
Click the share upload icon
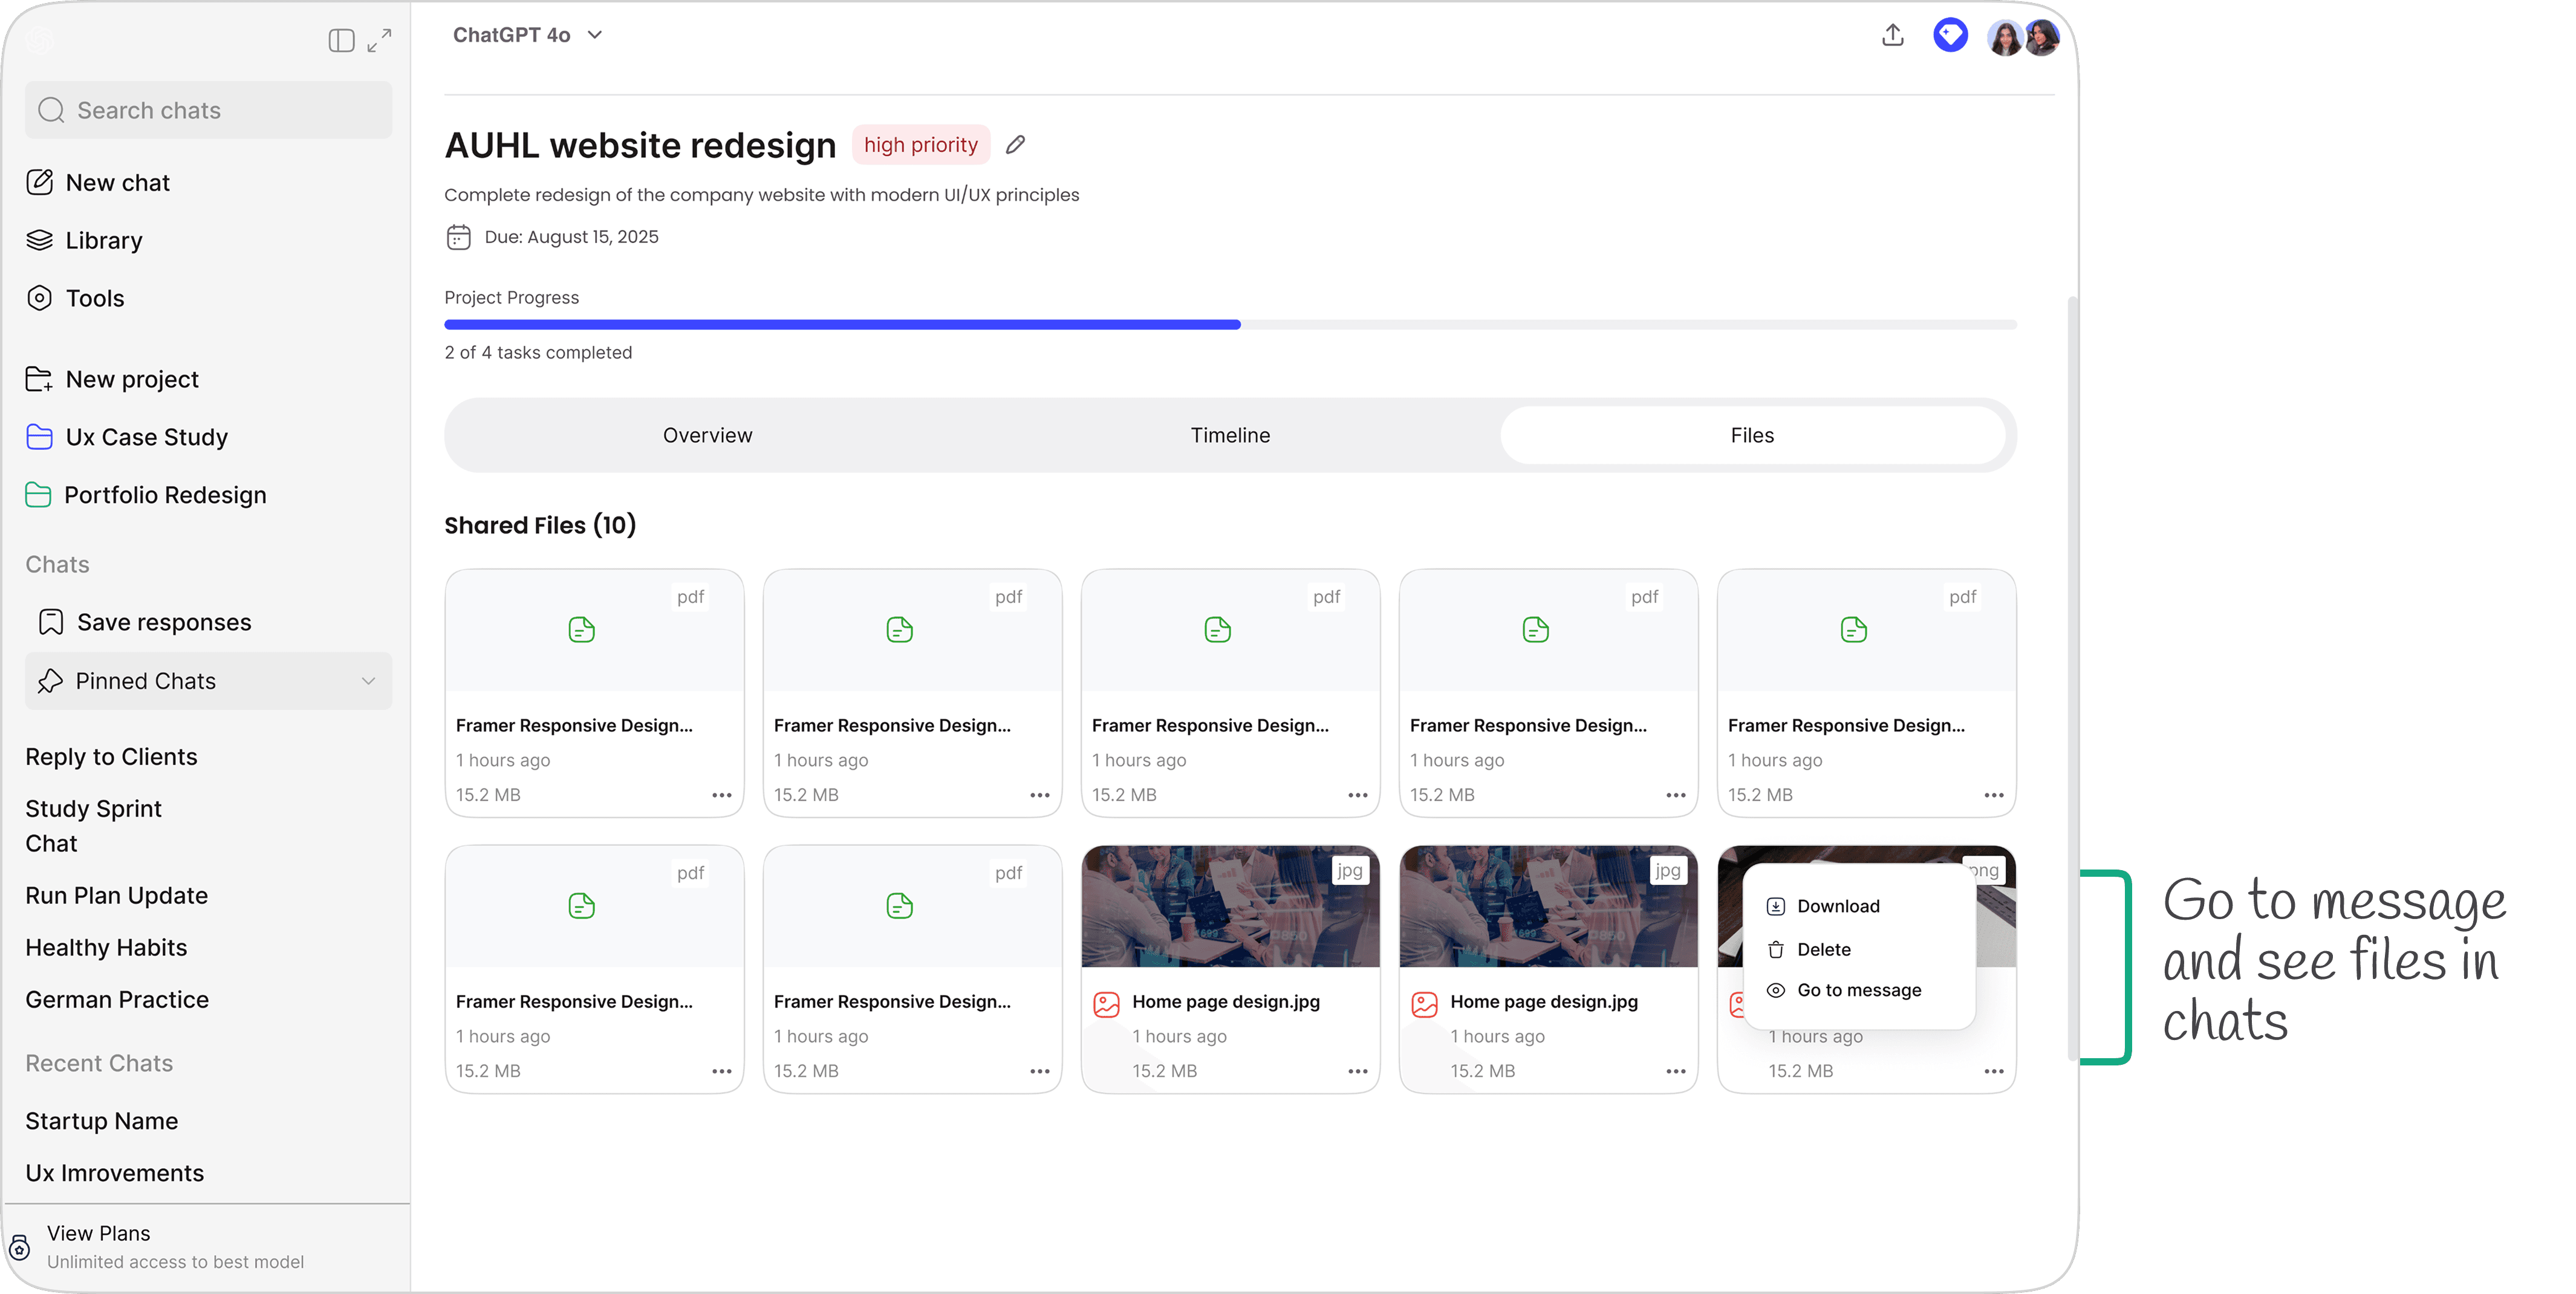coord(1892,36)
